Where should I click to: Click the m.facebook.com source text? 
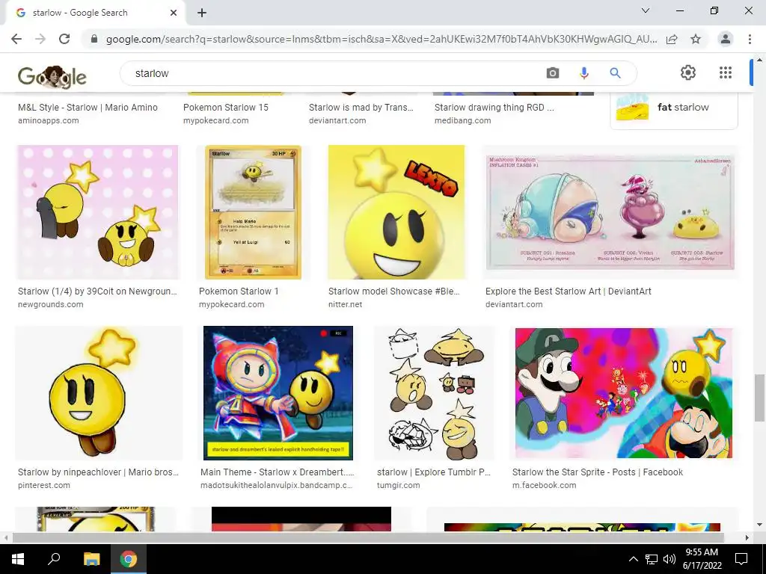coord(545,485)
